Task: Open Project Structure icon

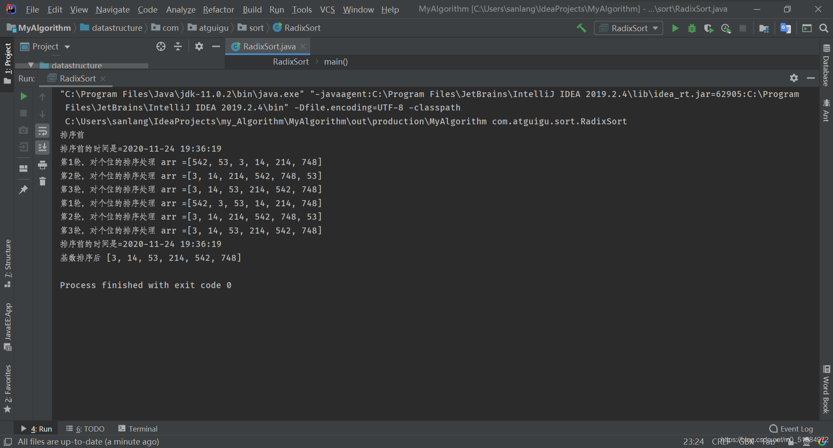Action: pyautogui.click(x=764, y=28)
